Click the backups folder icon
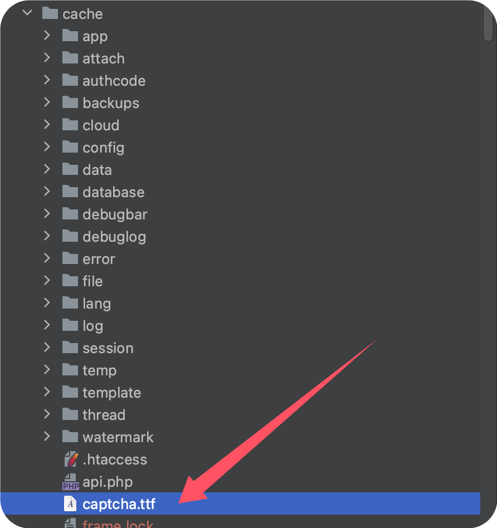 click(x=70, y=102)
